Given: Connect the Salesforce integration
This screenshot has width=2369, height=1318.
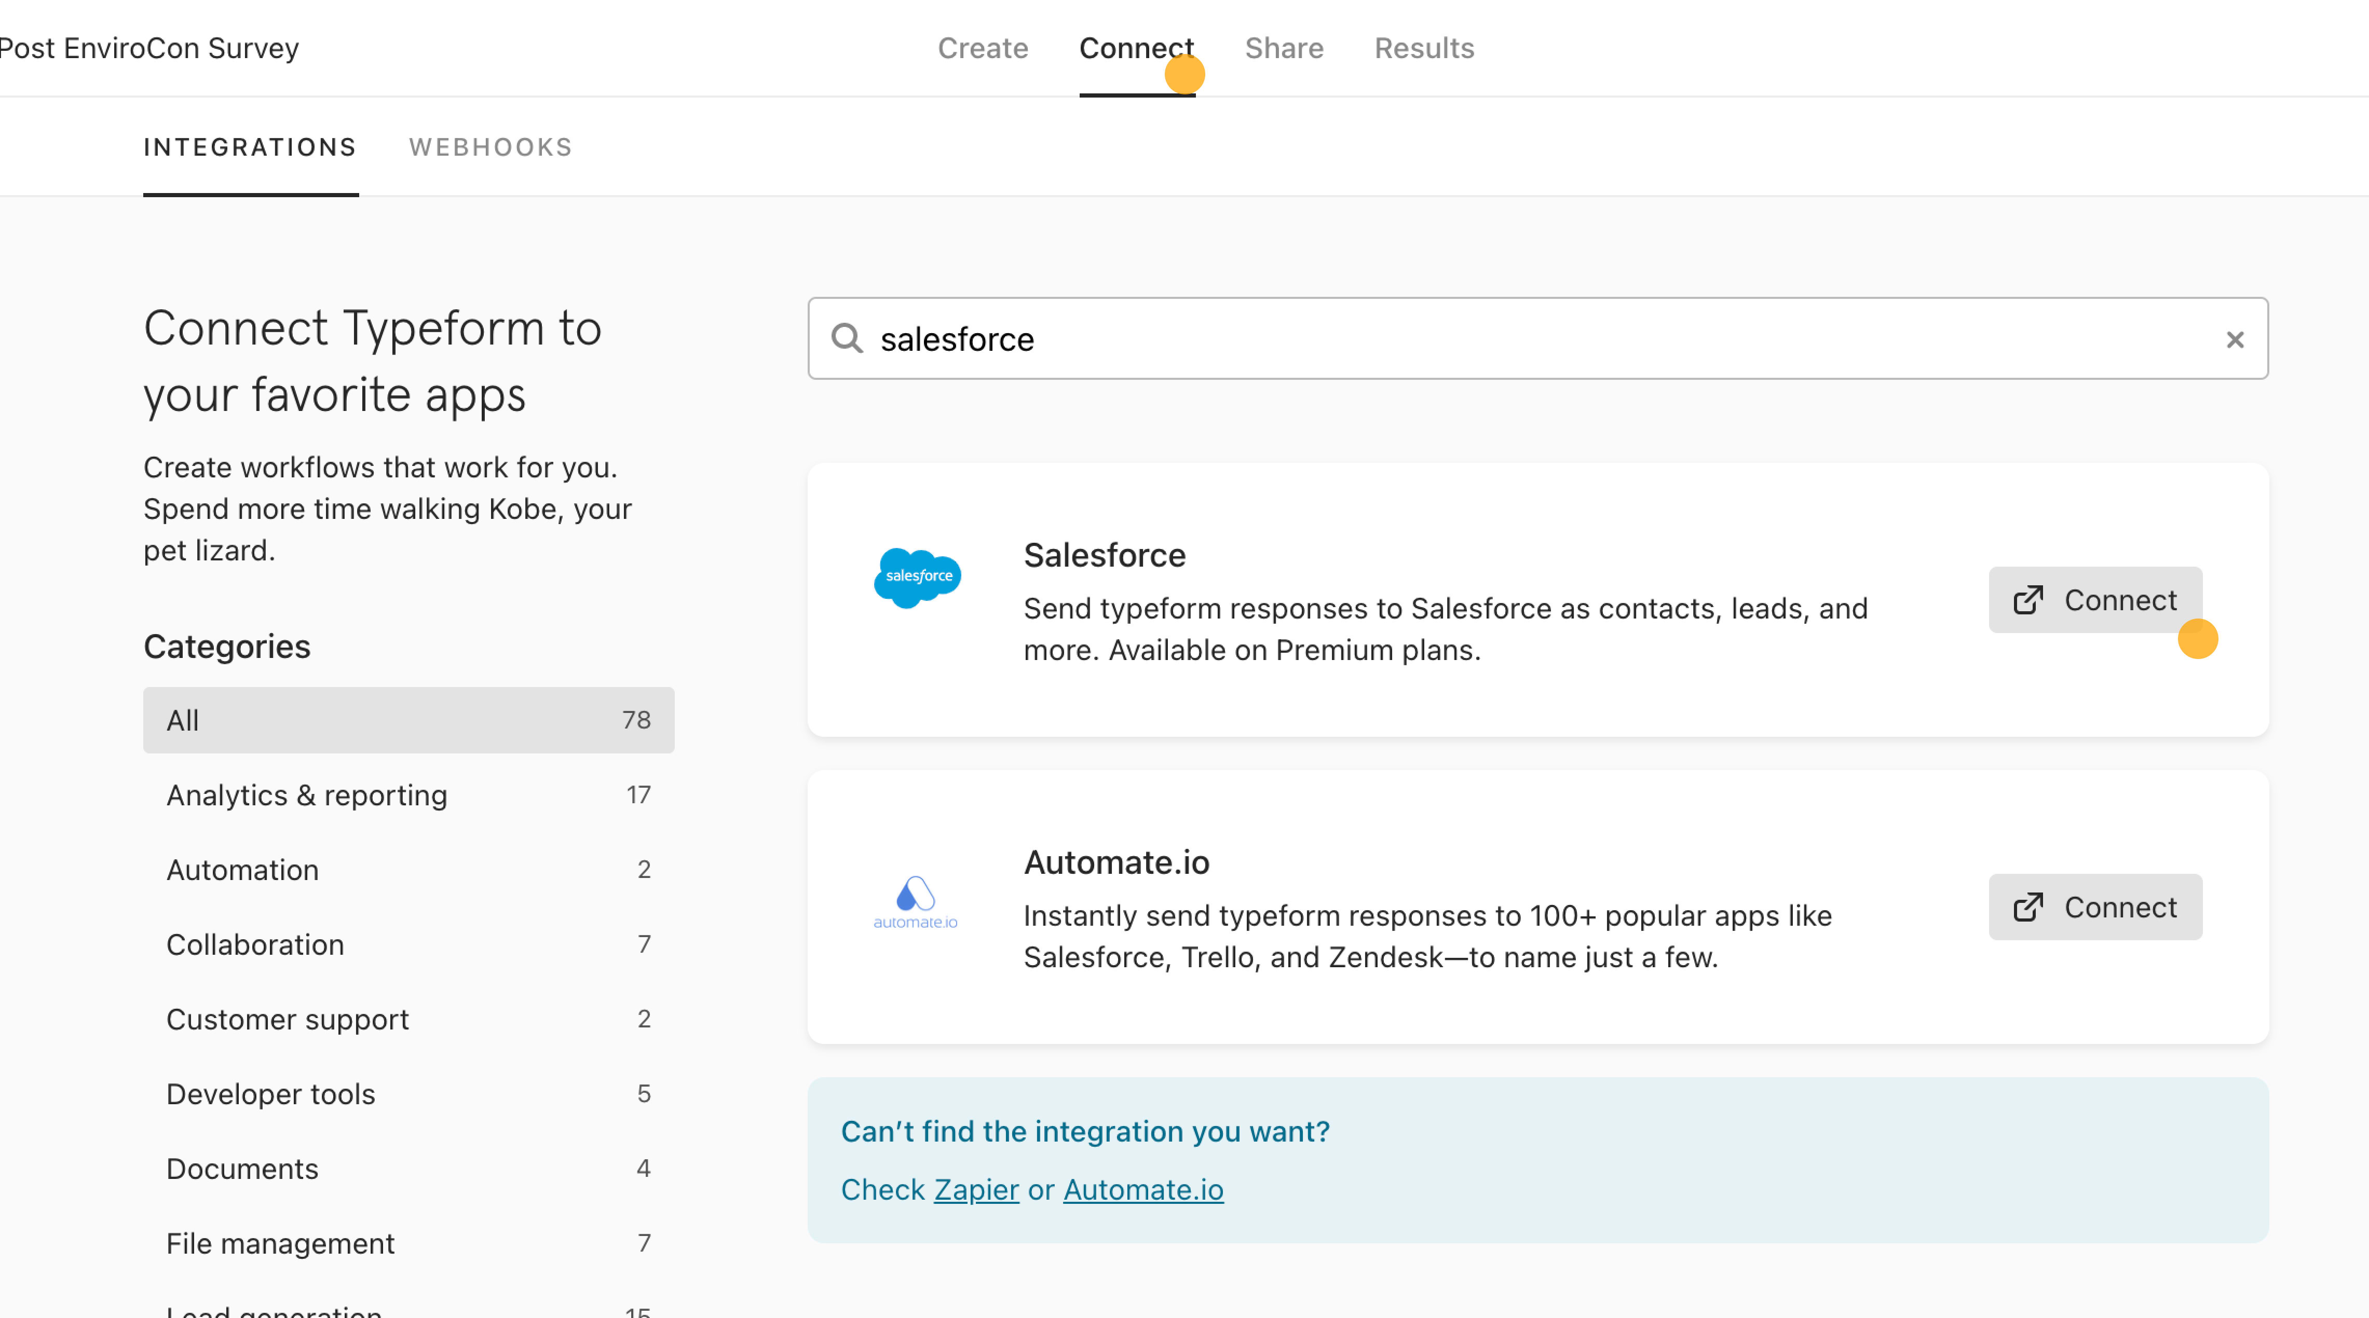Looking at the screenshot, I should [x=2095, y=600].
